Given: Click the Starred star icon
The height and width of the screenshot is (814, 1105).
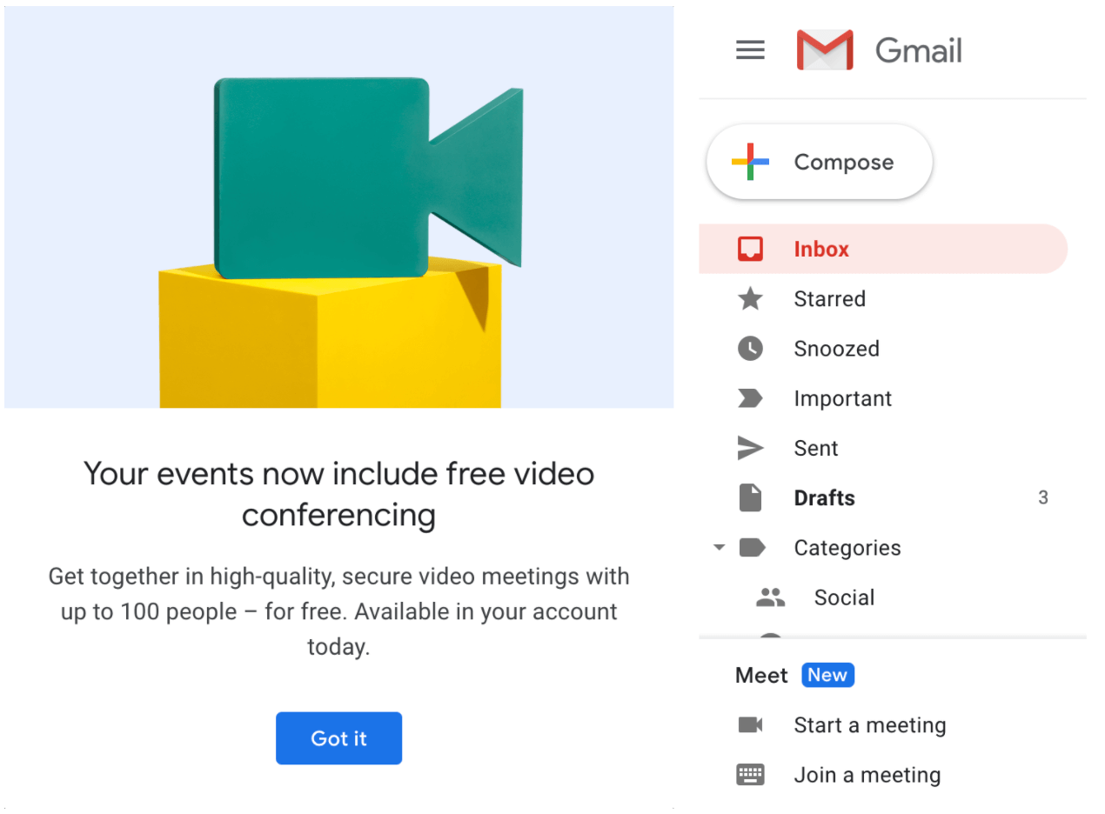Looking at the screenshot, I should (750, 299).
